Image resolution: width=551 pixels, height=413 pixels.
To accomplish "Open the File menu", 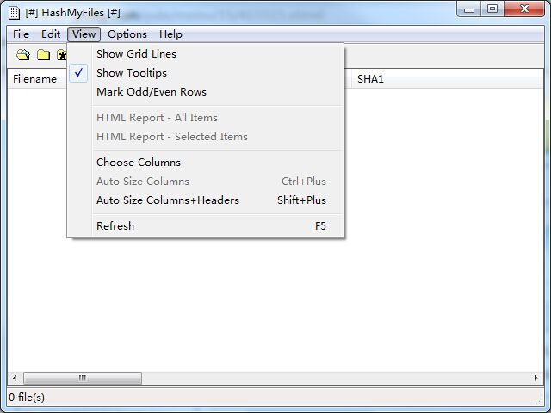I will 21,34.
